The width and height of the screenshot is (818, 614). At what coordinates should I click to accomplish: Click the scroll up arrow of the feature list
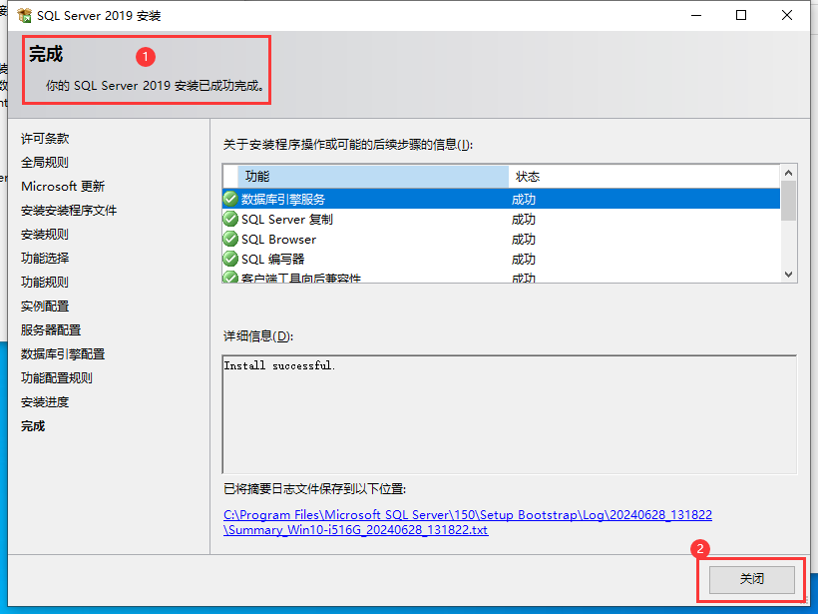tap(788, 173)
